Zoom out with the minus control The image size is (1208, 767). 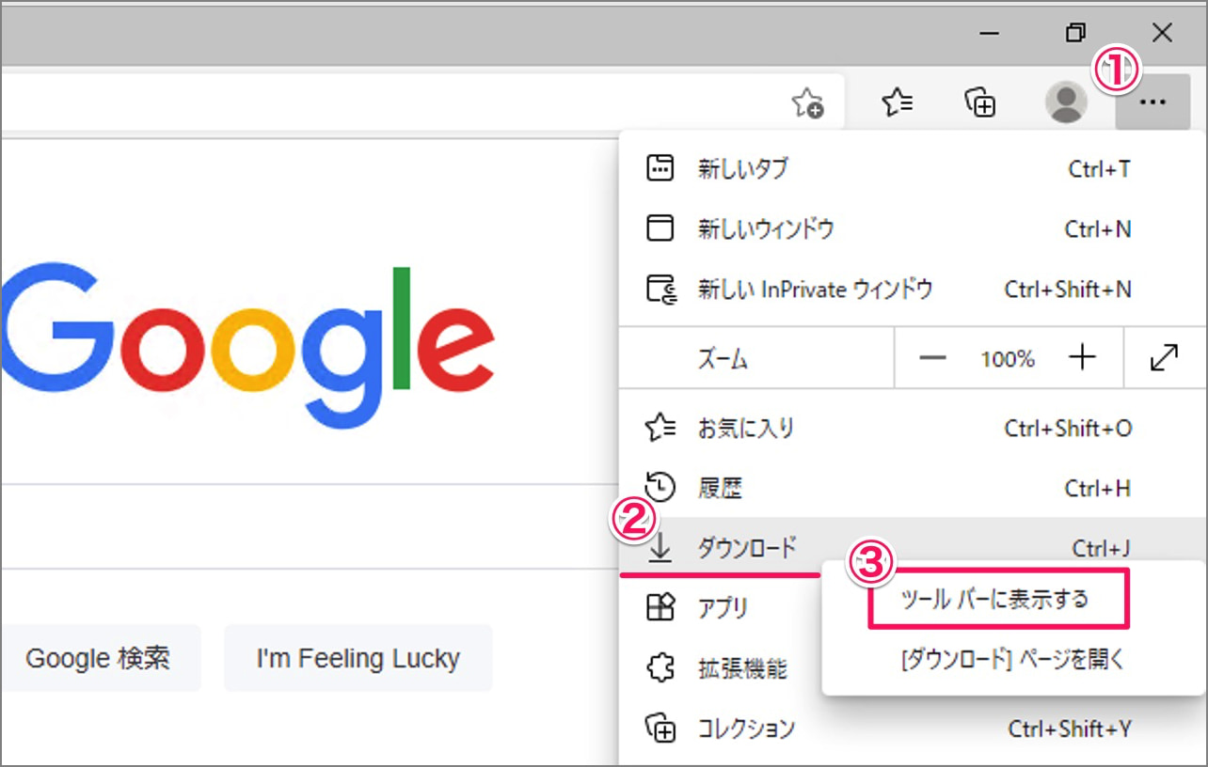(x=932, y=357)
